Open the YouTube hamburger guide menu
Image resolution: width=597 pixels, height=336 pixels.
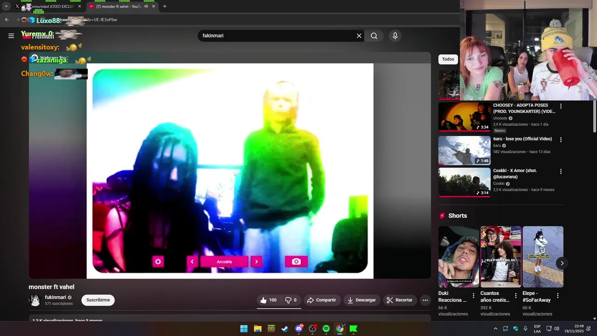click(11, 36)
